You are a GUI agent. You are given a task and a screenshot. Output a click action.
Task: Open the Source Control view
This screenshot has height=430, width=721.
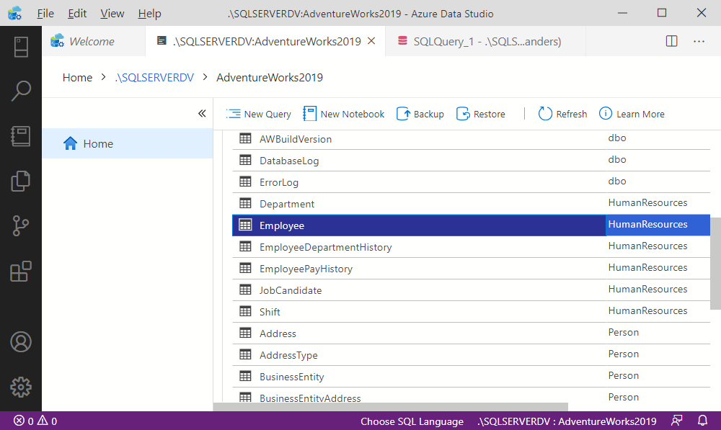coord(21,226)
